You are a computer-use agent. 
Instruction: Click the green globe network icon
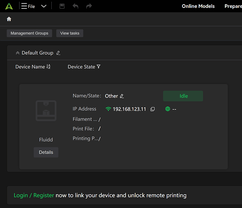168,109
